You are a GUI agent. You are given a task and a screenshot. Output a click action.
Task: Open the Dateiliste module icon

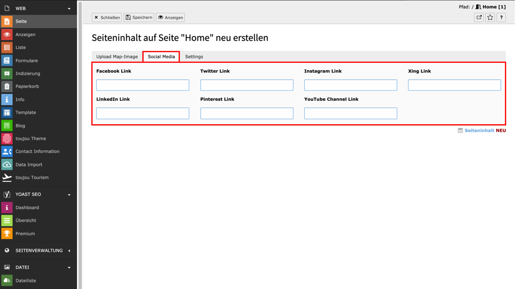click(7, 280)
